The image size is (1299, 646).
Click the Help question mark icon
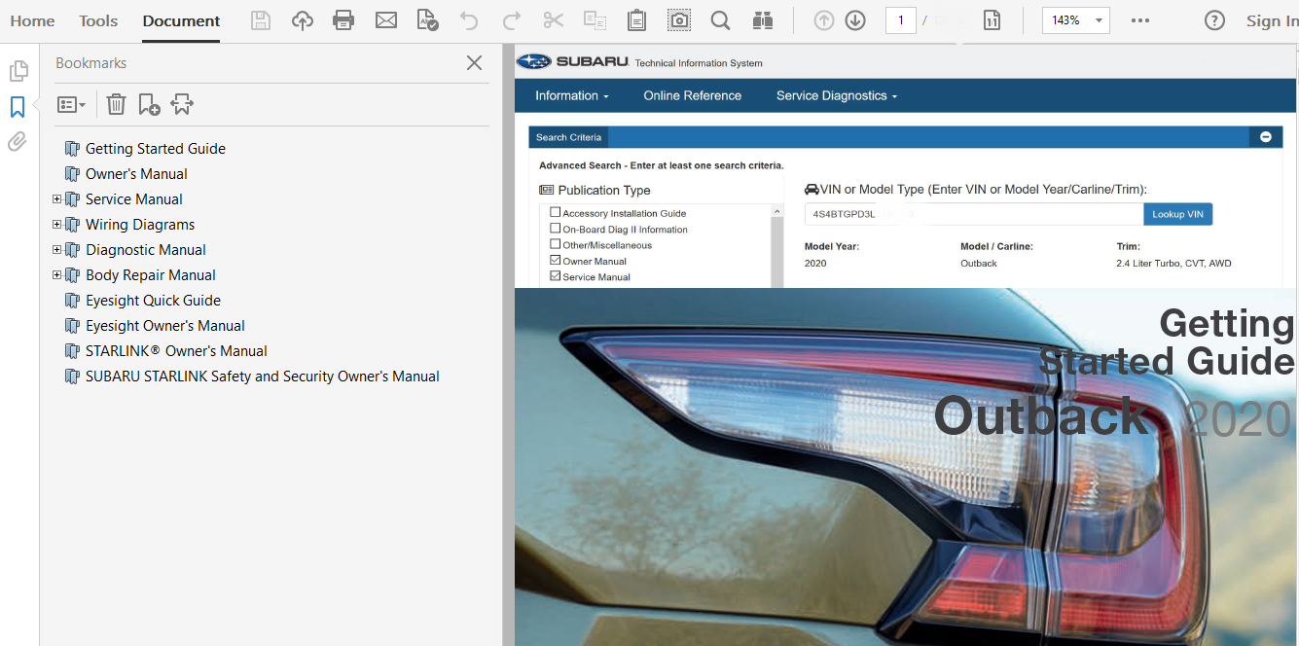(1214, 20)
